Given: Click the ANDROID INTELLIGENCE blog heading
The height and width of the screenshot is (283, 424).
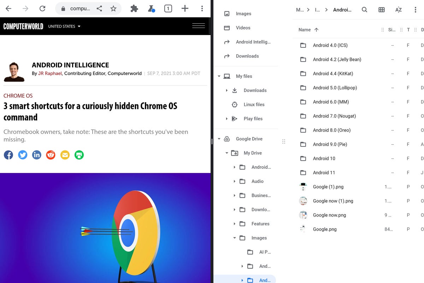Looking at the screenshot, I should point(70,65).
